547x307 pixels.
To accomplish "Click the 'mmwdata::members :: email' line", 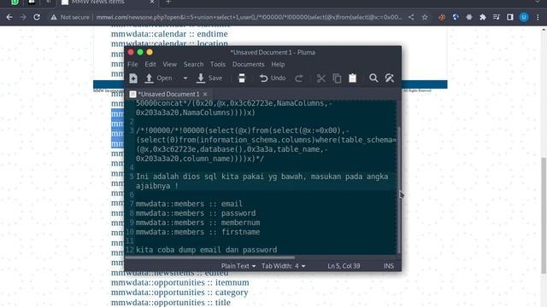I will (189, 204).
